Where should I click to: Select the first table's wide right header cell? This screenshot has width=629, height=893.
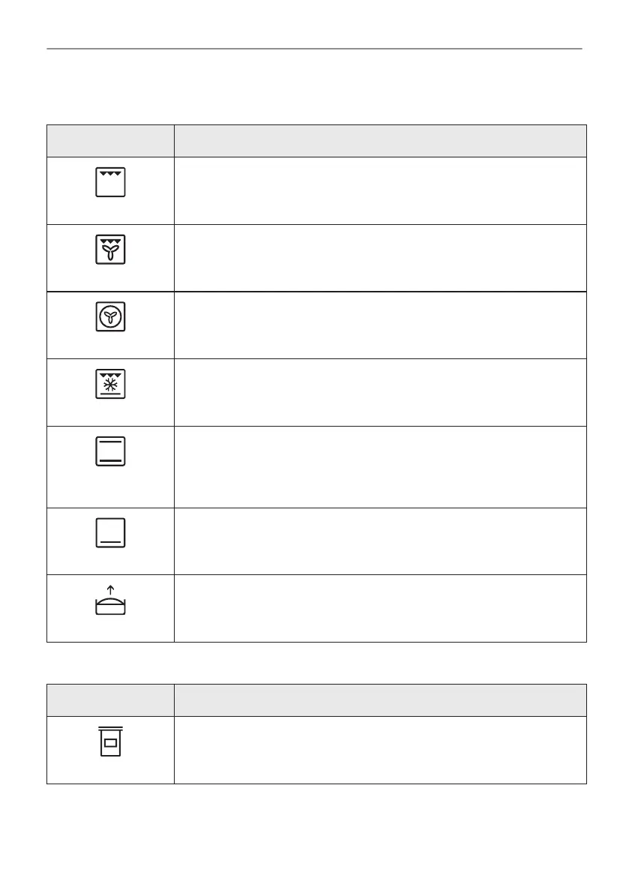click(379, 141)
